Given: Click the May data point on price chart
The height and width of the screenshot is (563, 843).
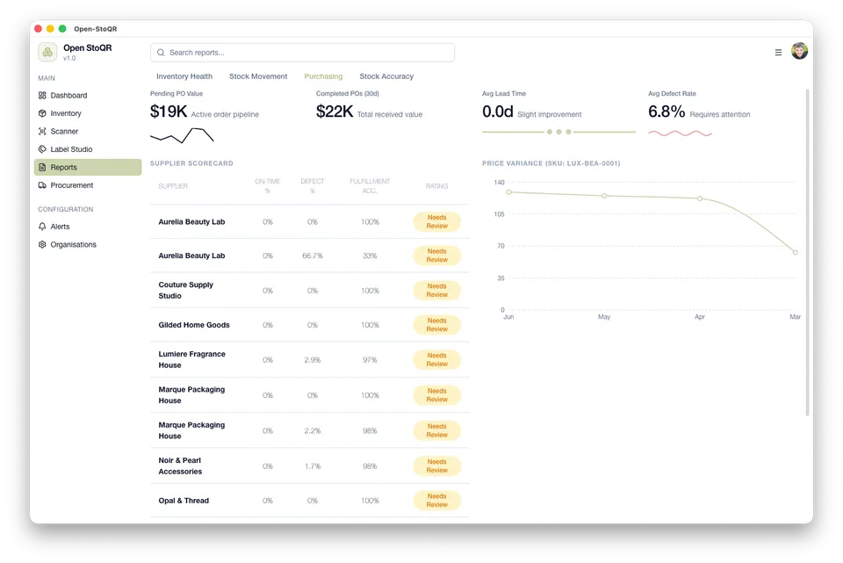Looking at the screenshot, I should coord(604,196).
